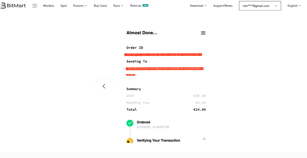Click the yellow Verifying status icon
This screenshot has height=158, width=307.
130,141
